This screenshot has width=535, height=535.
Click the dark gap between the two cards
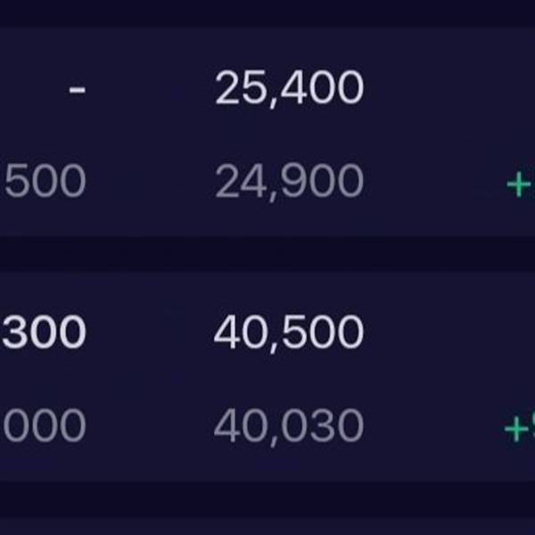tap(267, 254)
